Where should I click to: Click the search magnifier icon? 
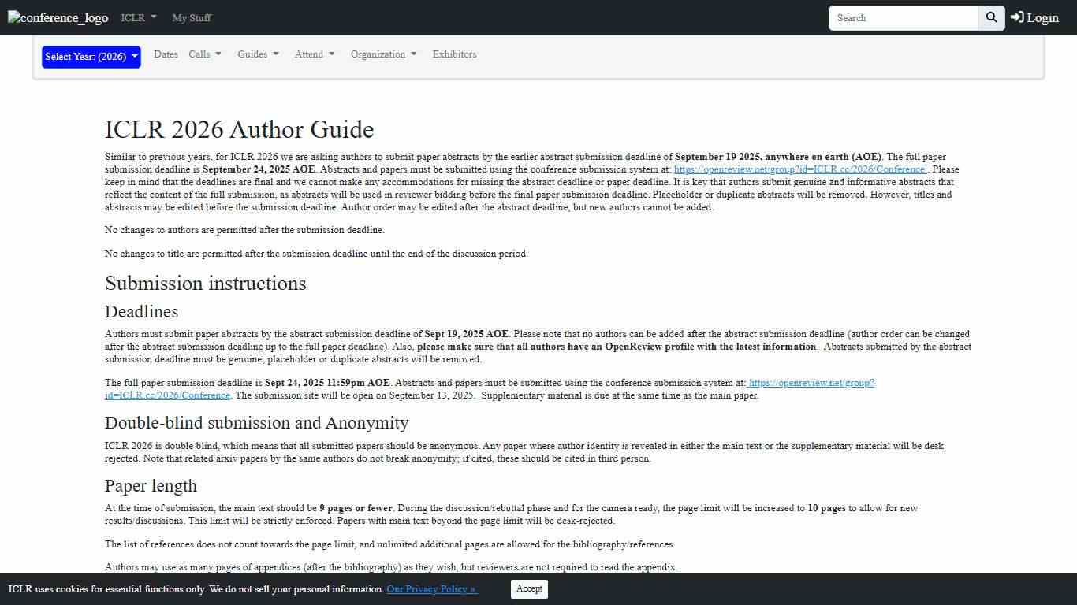[x=990, y=17]
